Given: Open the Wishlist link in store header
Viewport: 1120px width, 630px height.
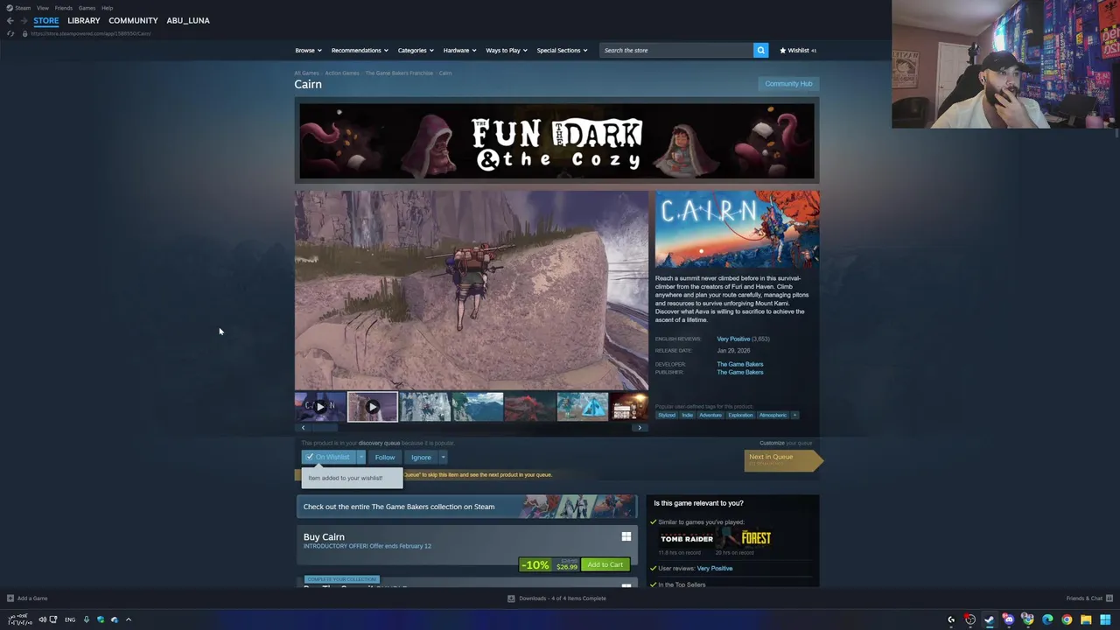Looking at the screenshot, I should pos(798,50).
